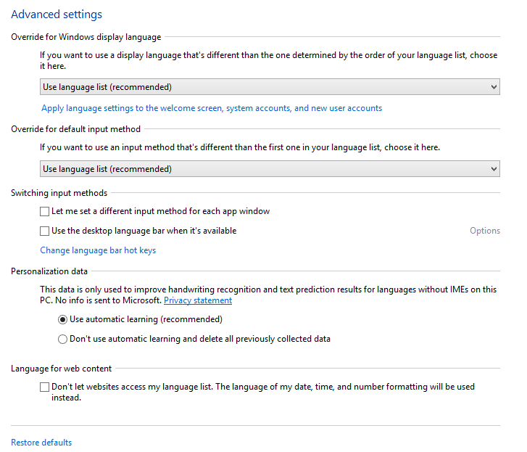The image size is (527, 452).
Task: Select 'Don't use automatic learning' radio option
Action: pyautogui.click(x=62, y=339)
